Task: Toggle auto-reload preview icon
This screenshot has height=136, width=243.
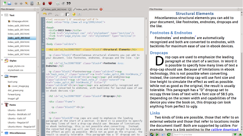Action: coord(152,134)
